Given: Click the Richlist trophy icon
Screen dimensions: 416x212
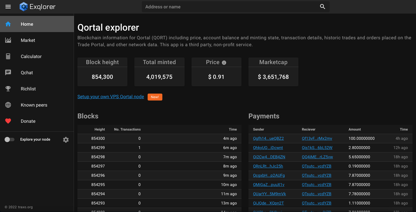Looking at the screenshot, I should coord(8,89).
